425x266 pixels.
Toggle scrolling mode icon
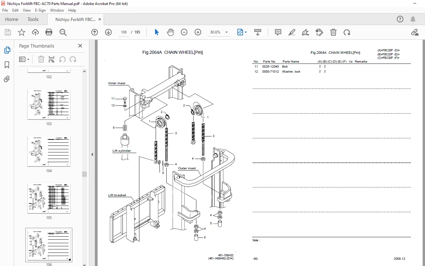[258, 32]
